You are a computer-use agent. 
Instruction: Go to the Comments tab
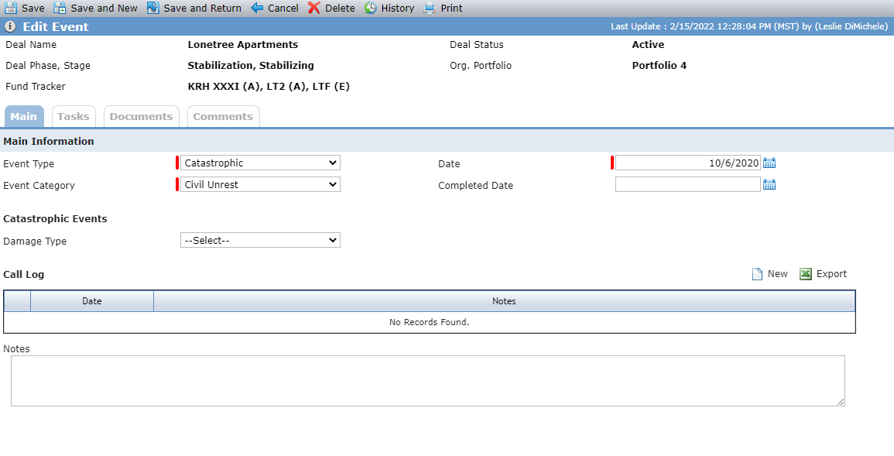(223, 116)
